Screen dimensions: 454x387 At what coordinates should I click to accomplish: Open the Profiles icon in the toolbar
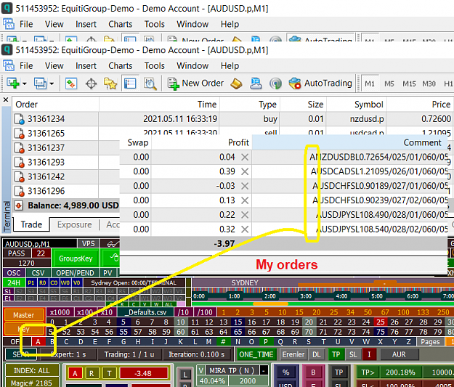(x=40, y=83)
